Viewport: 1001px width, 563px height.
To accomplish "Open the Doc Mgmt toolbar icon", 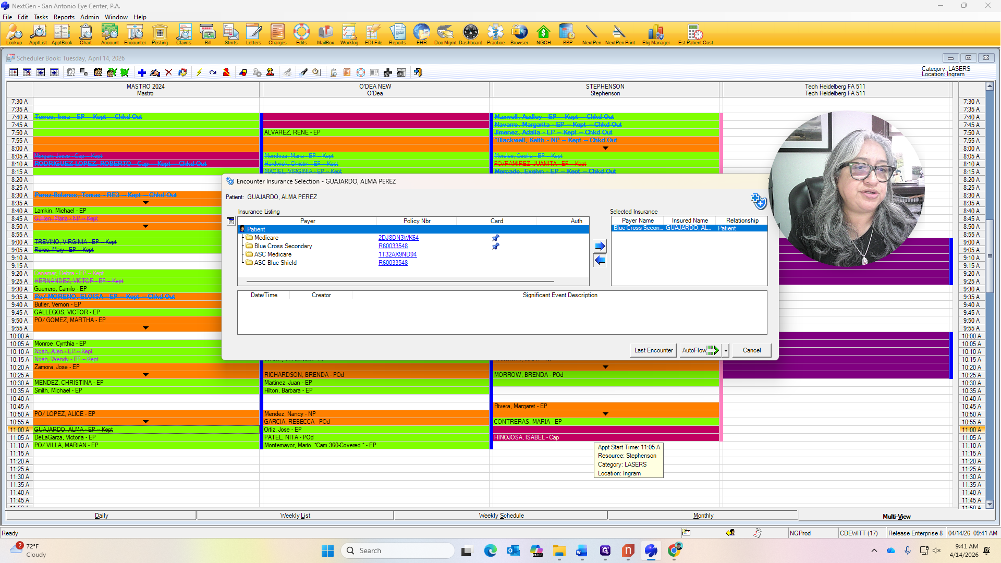I will click(445, 34).
